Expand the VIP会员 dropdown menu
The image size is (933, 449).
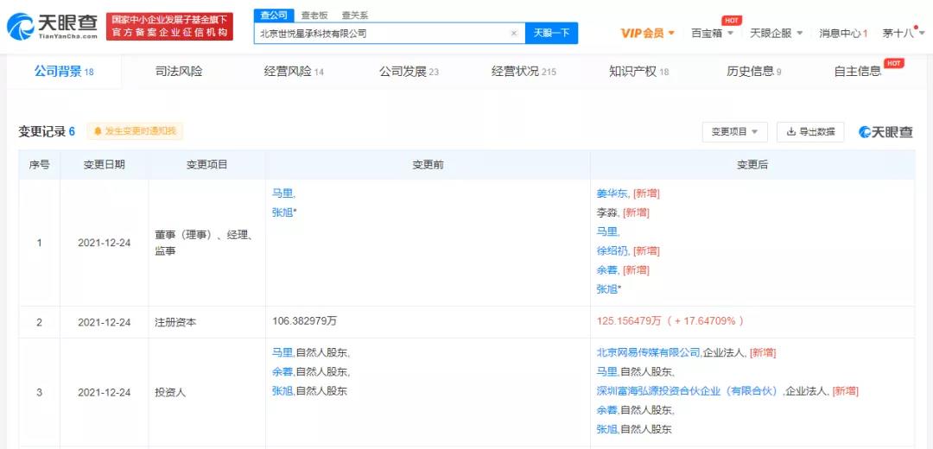648,34
